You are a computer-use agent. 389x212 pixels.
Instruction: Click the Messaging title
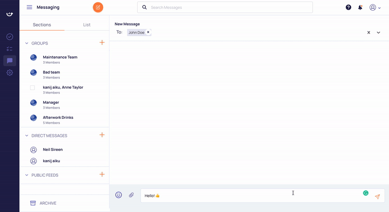click(48, 7)
